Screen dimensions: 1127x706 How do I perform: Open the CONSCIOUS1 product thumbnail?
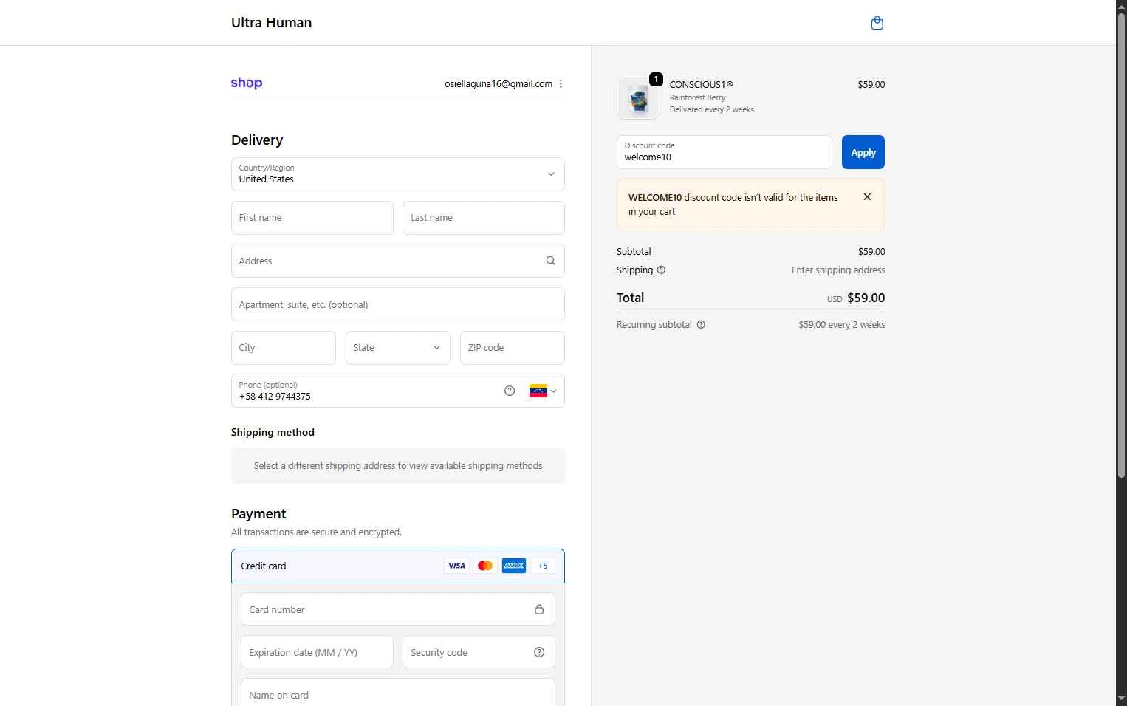(638, 98)
